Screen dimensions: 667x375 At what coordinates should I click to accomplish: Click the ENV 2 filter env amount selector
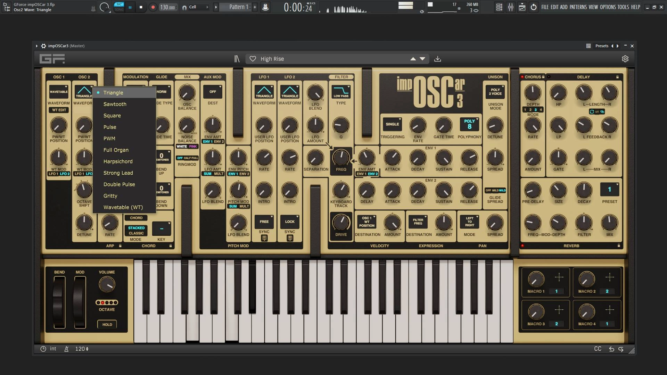(x=373, y=174)
